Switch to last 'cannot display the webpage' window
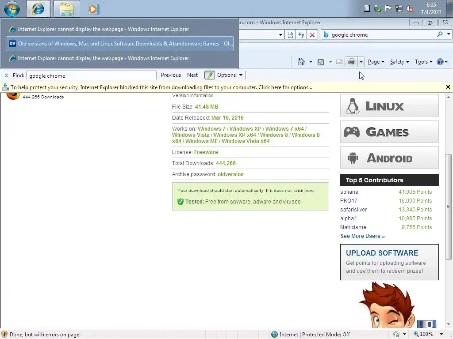453x339 pixels. click(119, 58)
